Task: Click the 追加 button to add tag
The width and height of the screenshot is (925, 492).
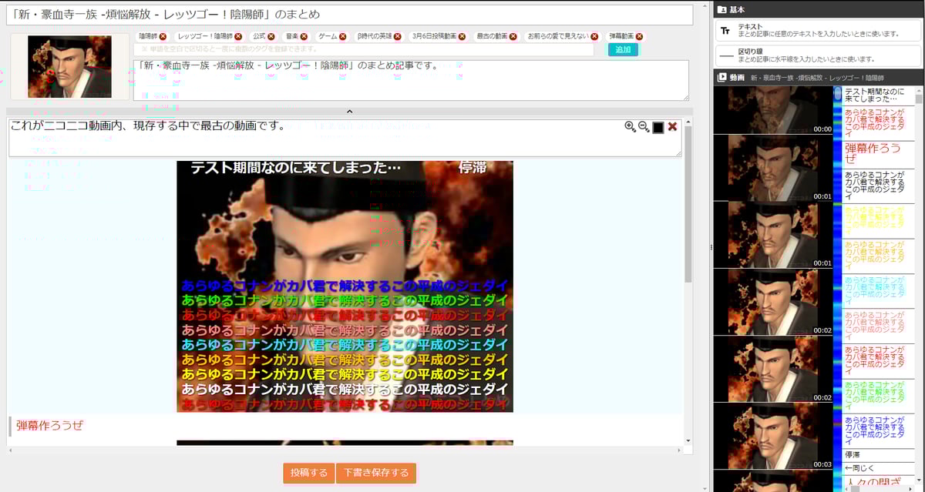Action: (623, 50)
